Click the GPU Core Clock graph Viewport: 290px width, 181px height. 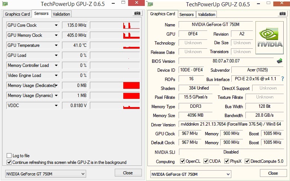click(115, 25)
